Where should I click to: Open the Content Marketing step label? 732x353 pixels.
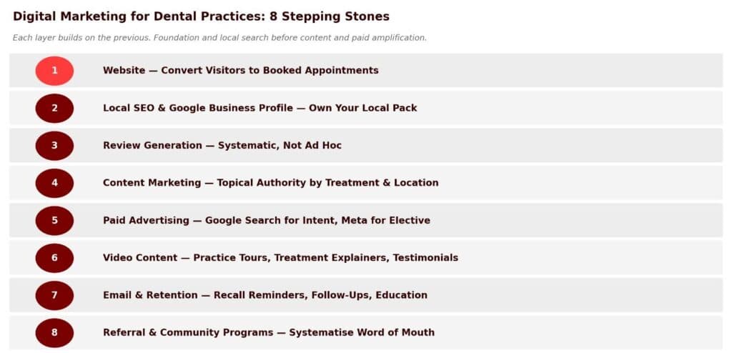270,183
